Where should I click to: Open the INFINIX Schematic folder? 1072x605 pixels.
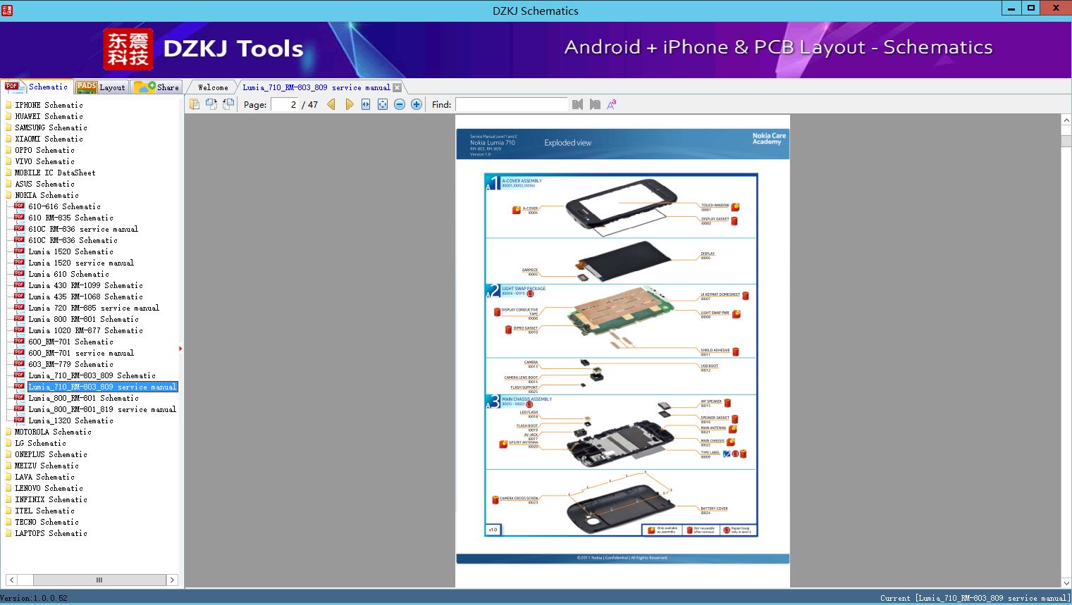click(51, 499)
